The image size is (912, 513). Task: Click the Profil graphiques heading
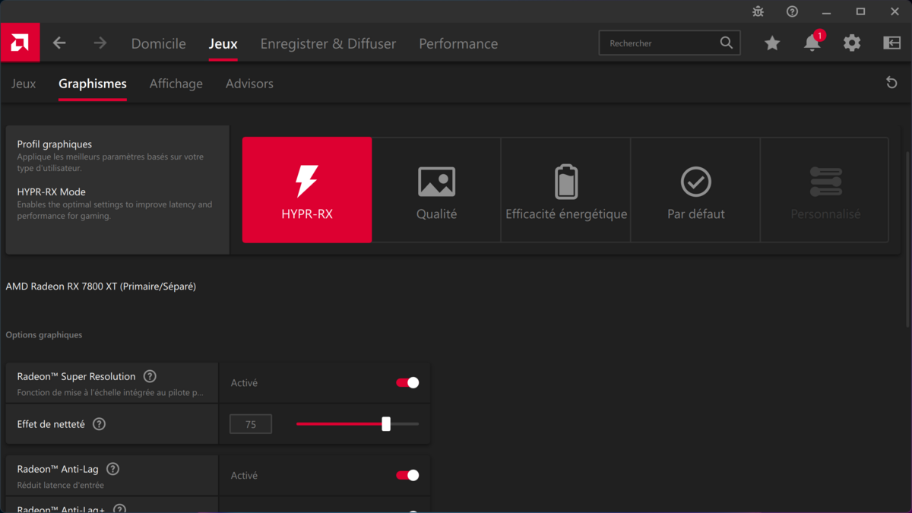click(x=55, y=144)
